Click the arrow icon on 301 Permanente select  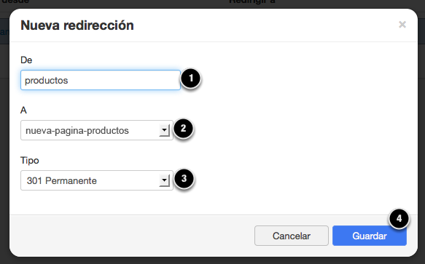coord(164,180)
